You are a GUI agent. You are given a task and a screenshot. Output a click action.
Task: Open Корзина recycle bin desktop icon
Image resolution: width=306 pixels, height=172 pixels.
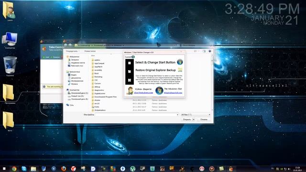[10, 66]
